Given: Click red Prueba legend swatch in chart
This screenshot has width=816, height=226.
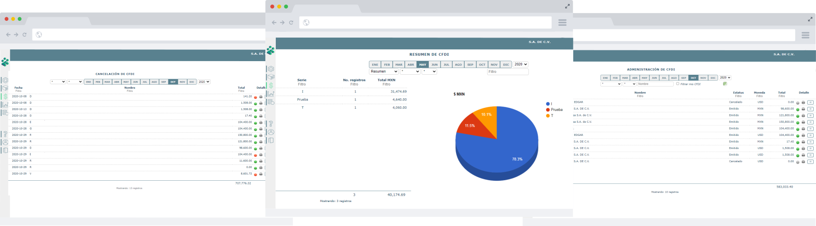Looking at the screenshot, I should 548,110.
